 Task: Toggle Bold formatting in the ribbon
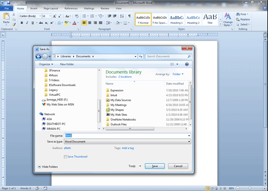coord(22,23)
